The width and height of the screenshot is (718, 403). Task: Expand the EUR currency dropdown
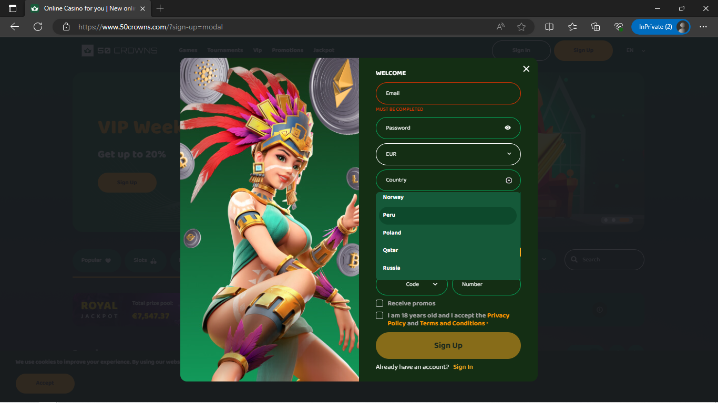tap(448, 154)
